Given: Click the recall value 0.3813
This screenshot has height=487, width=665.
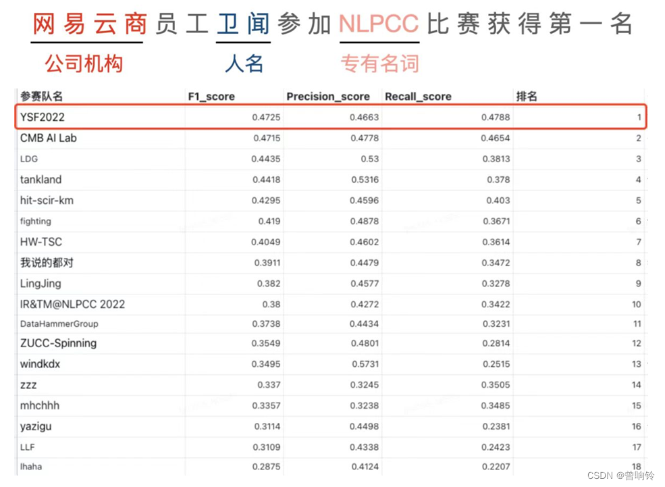Looking at the screenshot, I should click(496, 159).
